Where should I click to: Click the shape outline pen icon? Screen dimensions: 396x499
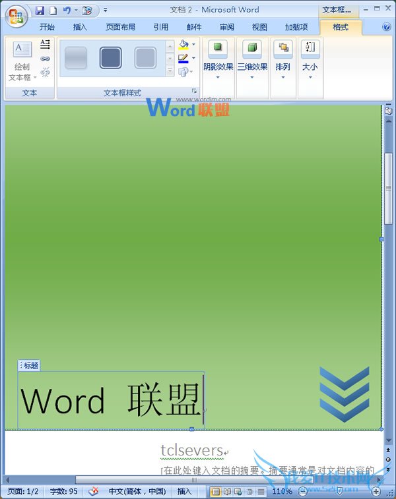[183, 59]
